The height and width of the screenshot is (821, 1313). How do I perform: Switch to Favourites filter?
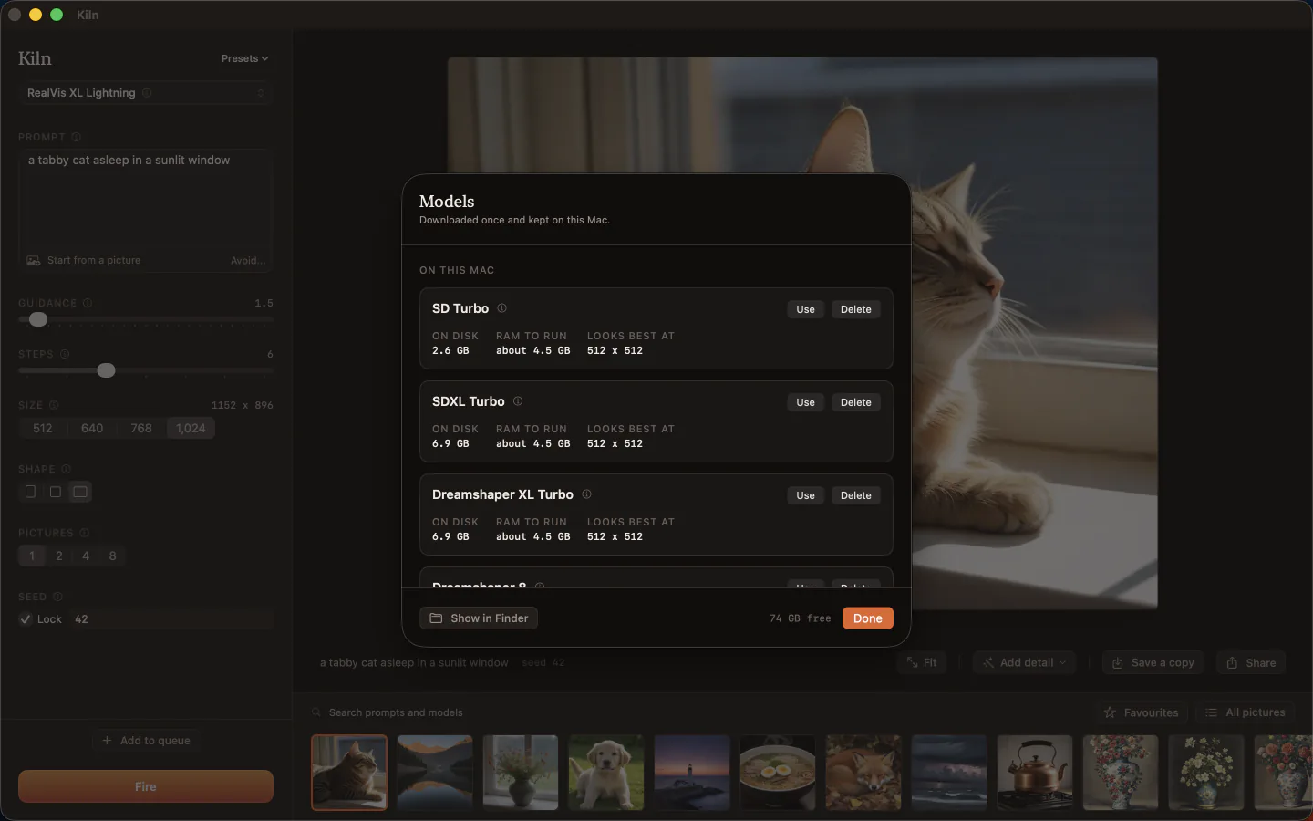click(x=1141, y=712)
